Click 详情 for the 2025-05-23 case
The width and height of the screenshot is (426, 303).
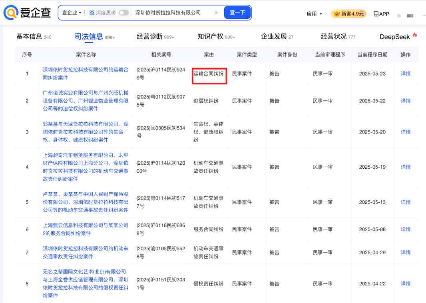click(x=405, y=74)
